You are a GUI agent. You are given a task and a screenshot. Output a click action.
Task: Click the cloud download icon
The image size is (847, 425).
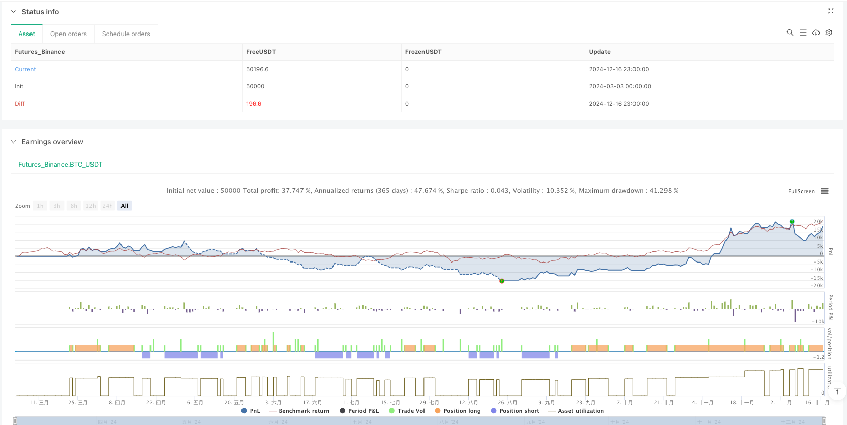coord(816,32)
